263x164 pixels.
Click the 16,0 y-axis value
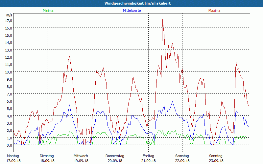(9, 28)
